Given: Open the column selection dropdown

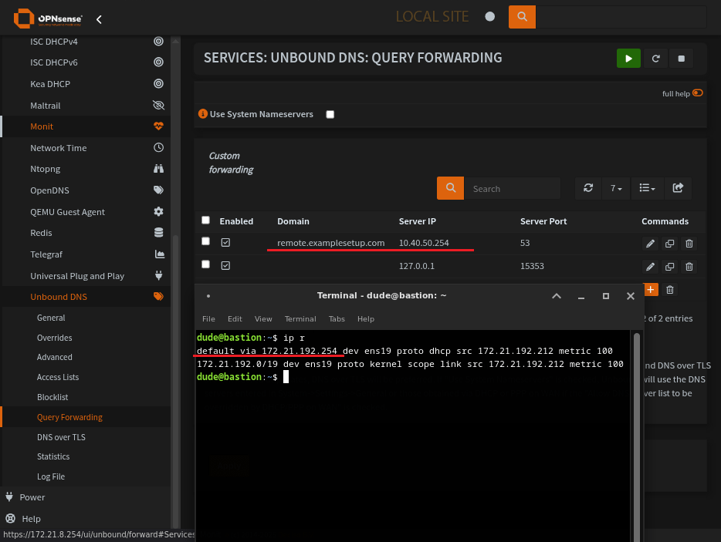Looking at the screenshot, I should (x=648, y=188).
